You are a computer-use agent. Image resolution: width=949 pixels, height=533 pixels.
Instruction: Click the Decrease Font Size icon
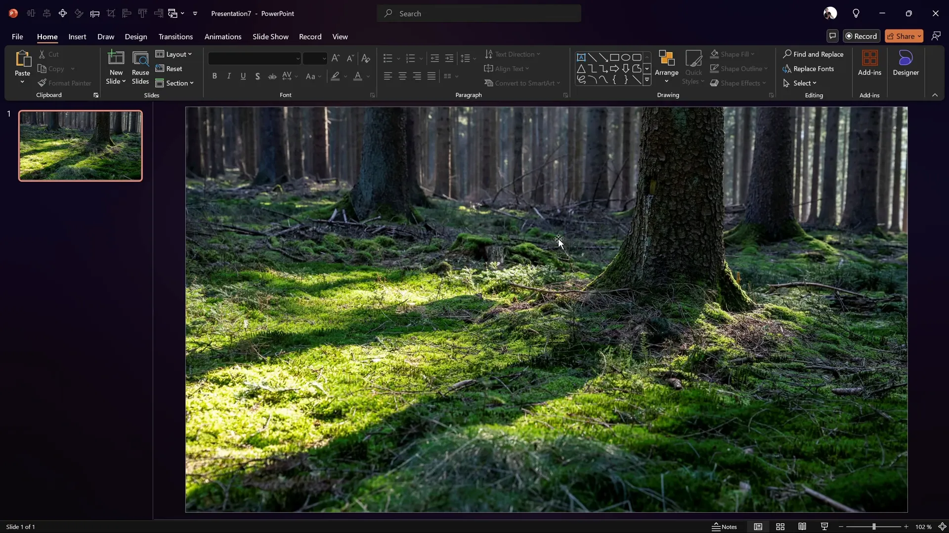click(350, 58)
